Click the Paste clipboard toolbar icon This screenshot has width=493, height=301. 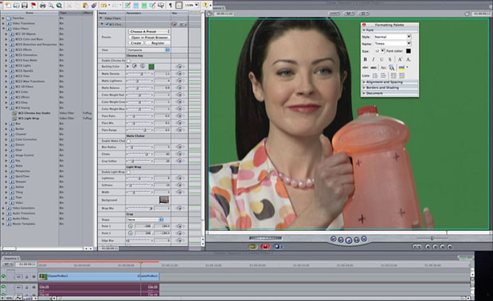click(x=85, y=5)
